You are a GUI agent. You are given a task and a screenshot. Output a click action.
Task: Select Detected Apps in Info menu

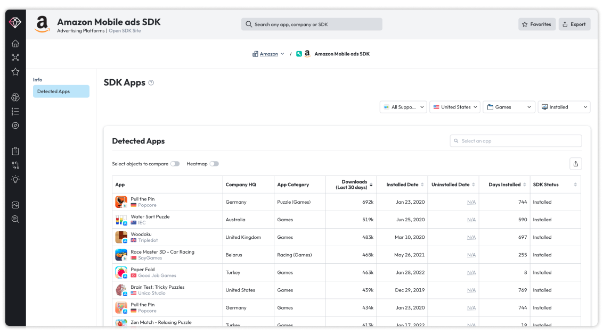click(61, 91)
